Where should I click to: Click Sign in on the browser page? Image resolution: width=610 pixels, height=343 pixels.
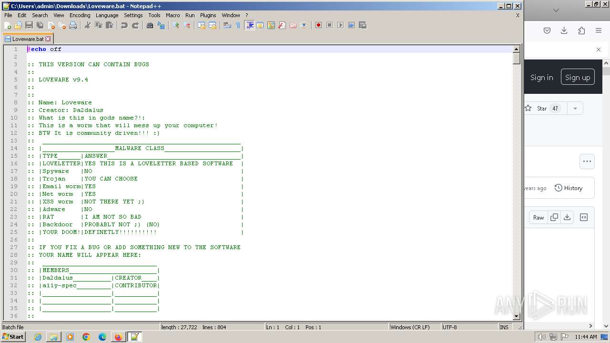(x=542, y=78)
